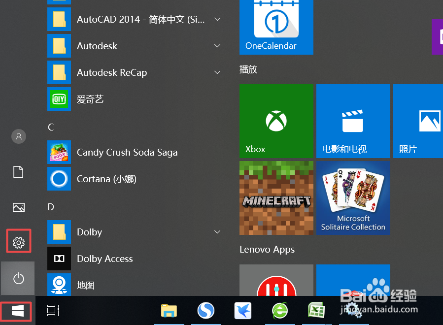443x325 pixels.
Task: Expand the Autodesk ReCap chevron
Action: pos(217,72)
